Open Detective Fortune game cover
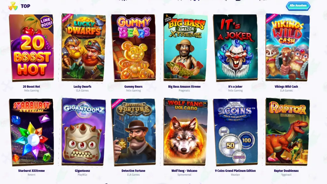 (133, 132)
